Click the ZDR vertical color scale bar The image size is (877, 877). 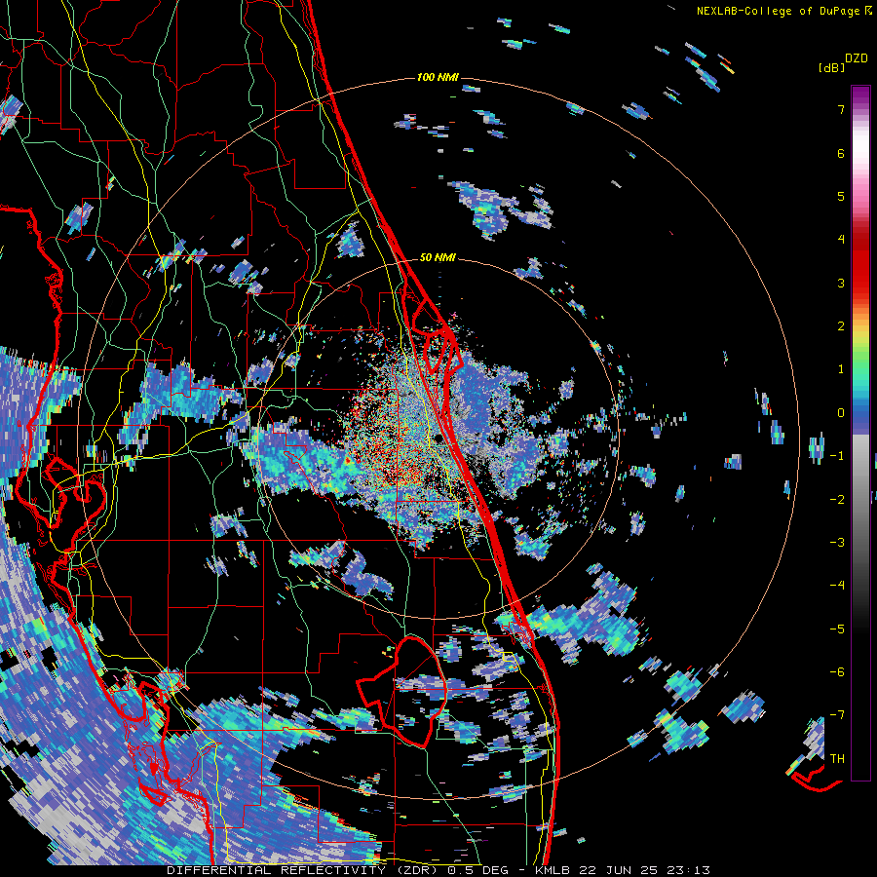coord(860,433)
